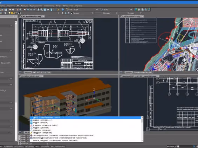The height and width of the screenshot is (148, 198).
Task: Click the По слою color swatch square
Action: (x=71, y=13)
